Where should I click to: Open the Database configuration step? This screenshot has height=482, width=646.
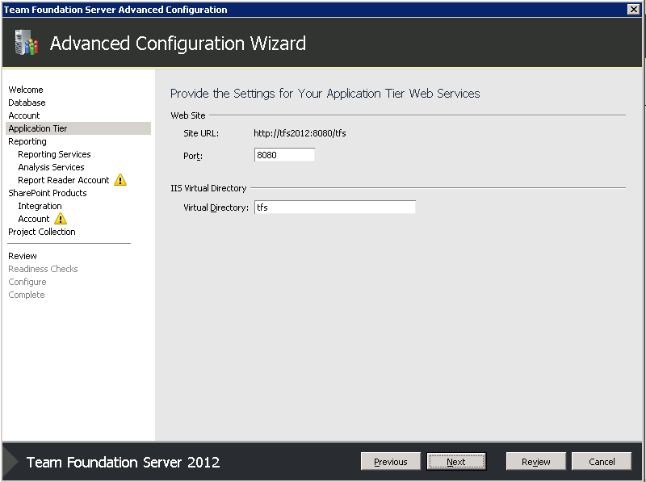point(25,102)
